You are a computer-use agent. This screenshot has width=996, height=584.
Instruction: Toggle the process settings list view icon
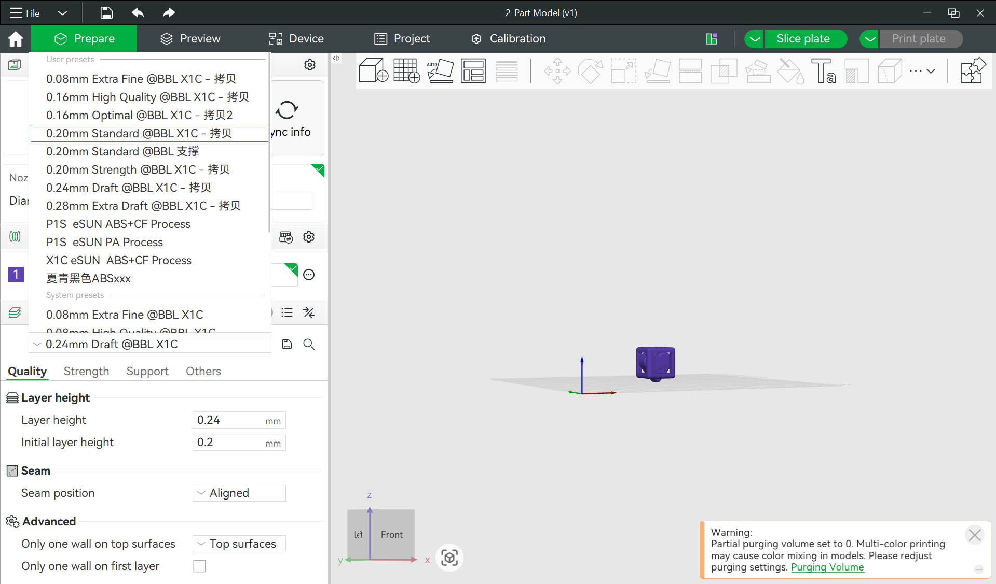287,312
